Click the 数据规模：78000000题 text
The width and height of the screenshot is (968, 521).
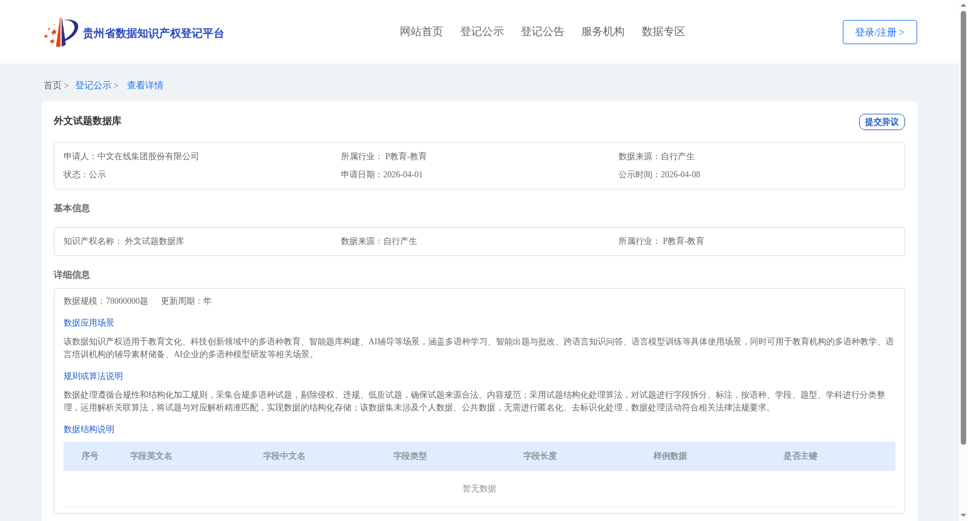[106, 301]
